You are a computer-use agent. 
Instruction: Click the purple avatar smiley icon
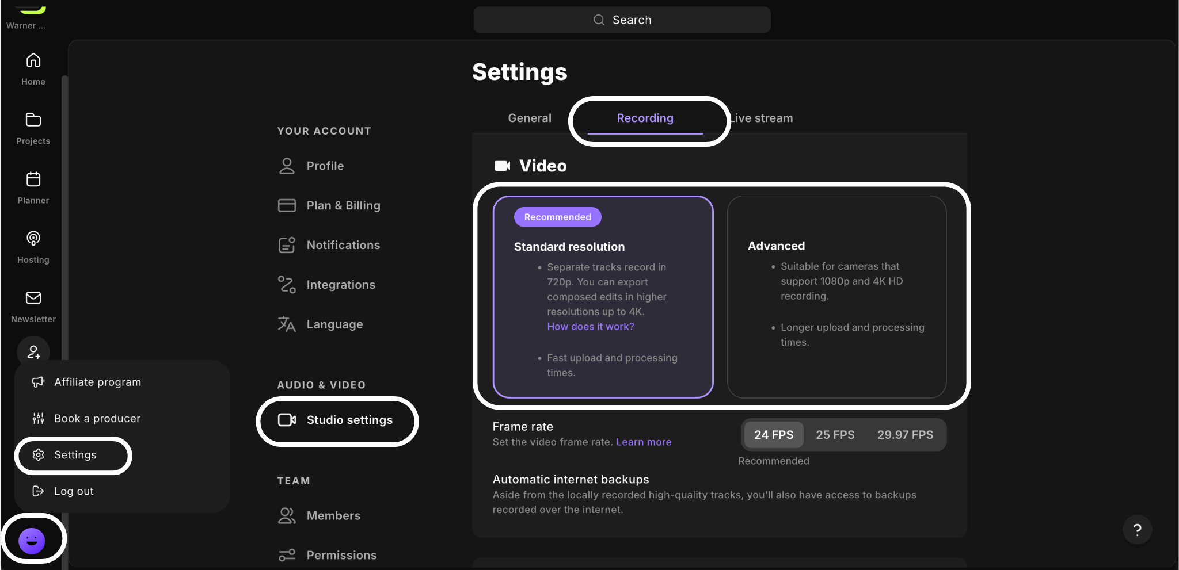click(x=32, y=541)
